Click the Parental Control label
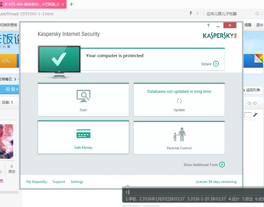The width and height of the screenshot is (264, 207). tap(179, 148)
